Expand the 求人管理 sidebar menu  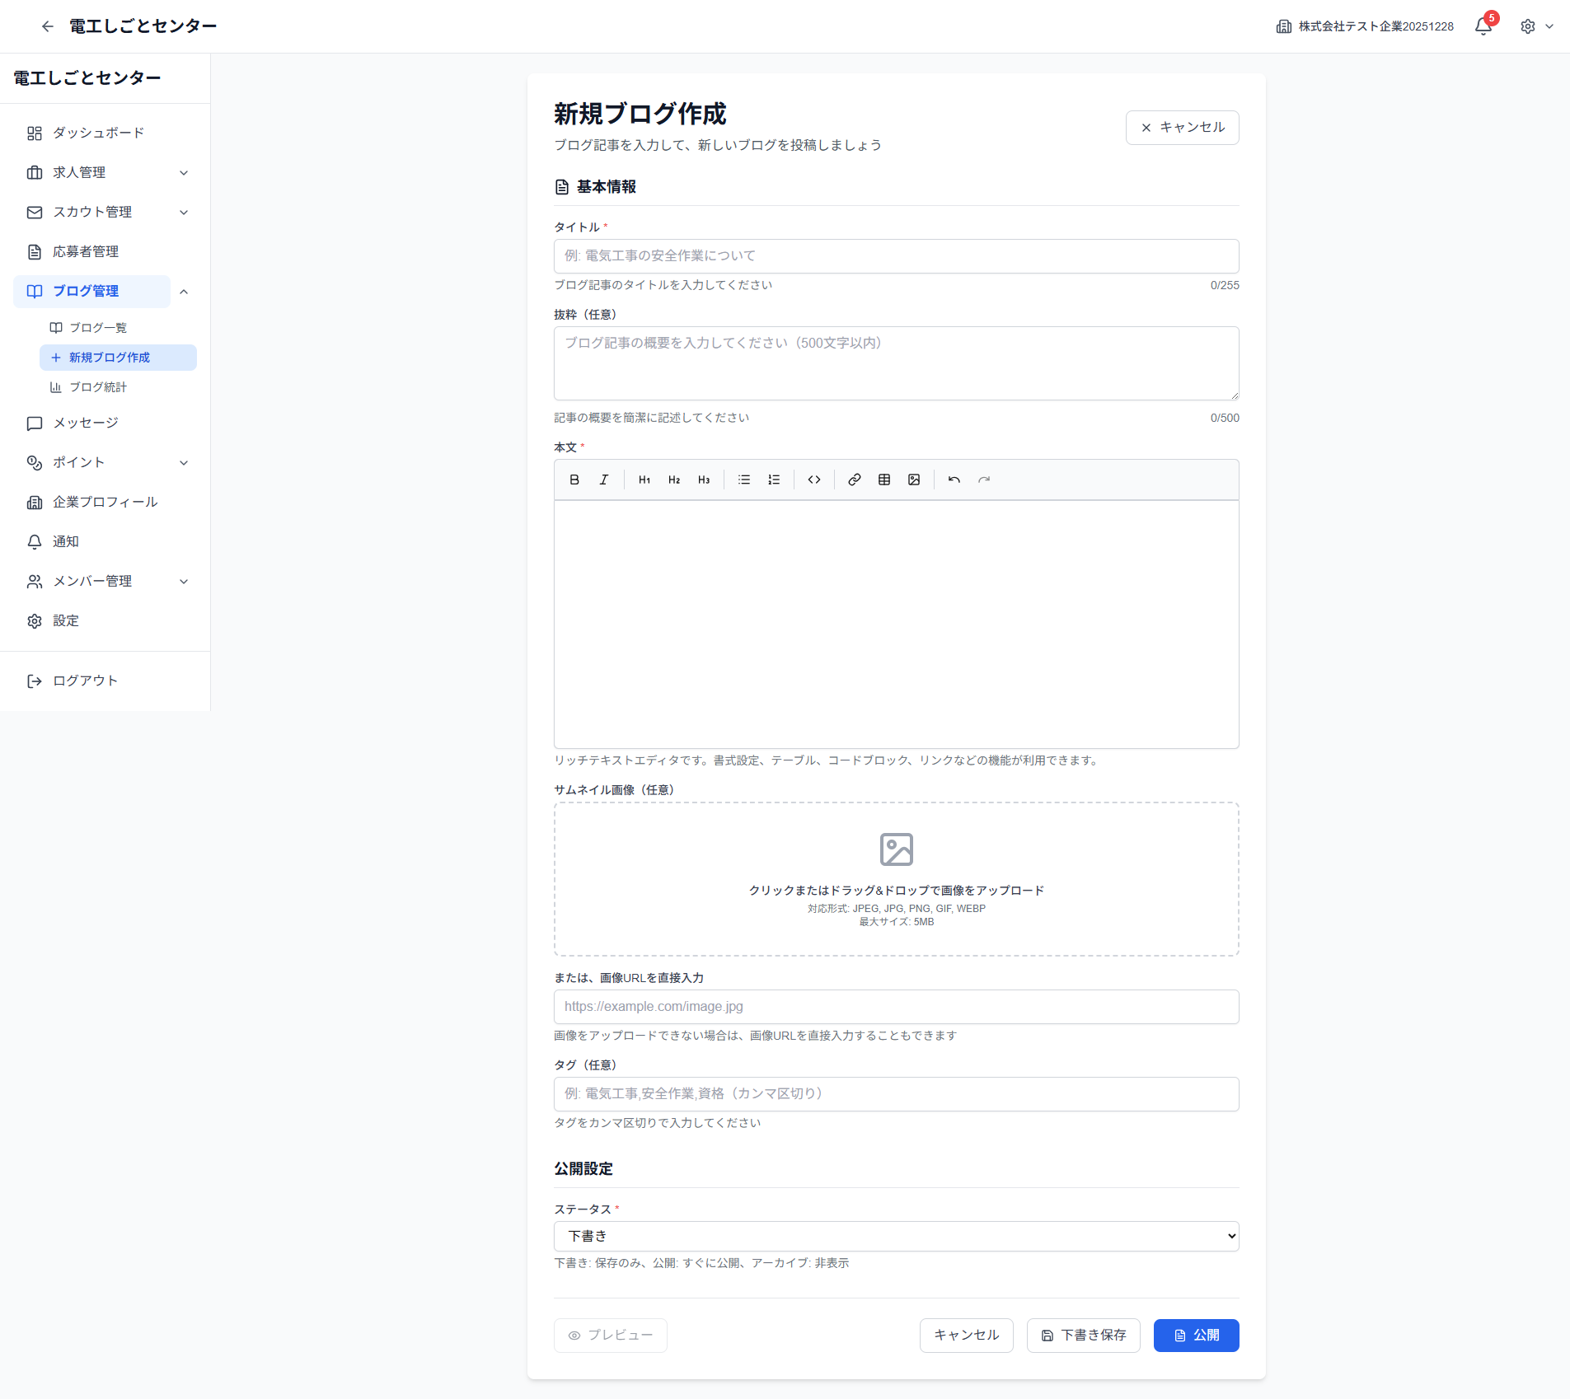[x=105, y=172]
